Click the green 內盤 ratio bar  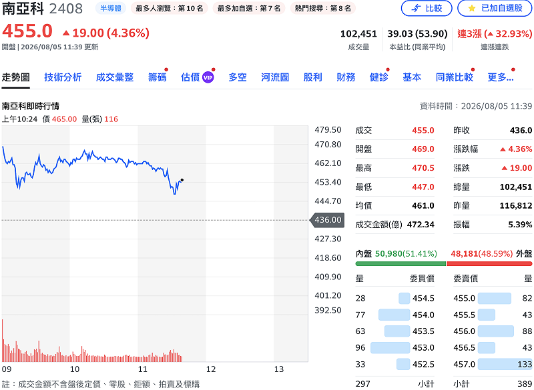pos(400,263)
